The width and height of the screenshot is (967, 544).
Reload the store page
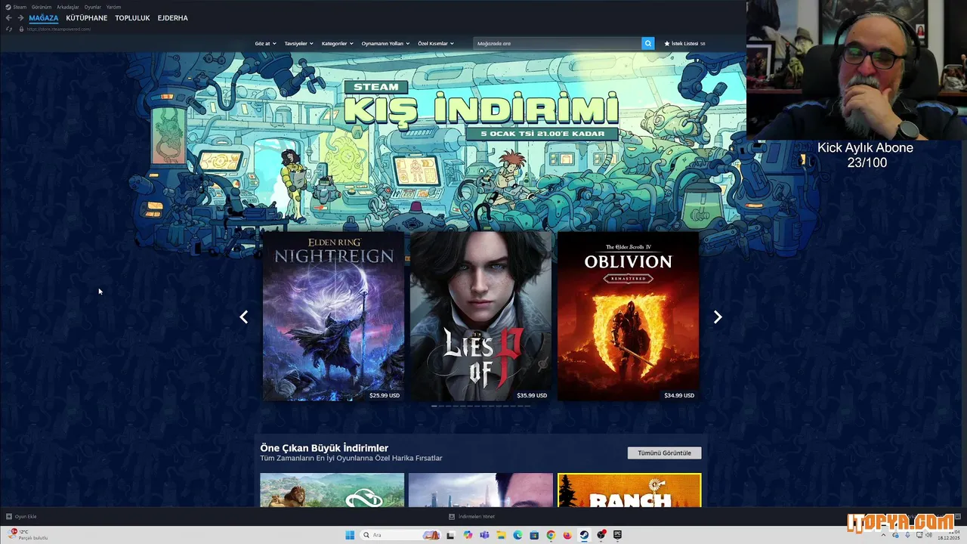tap(9, 29)
